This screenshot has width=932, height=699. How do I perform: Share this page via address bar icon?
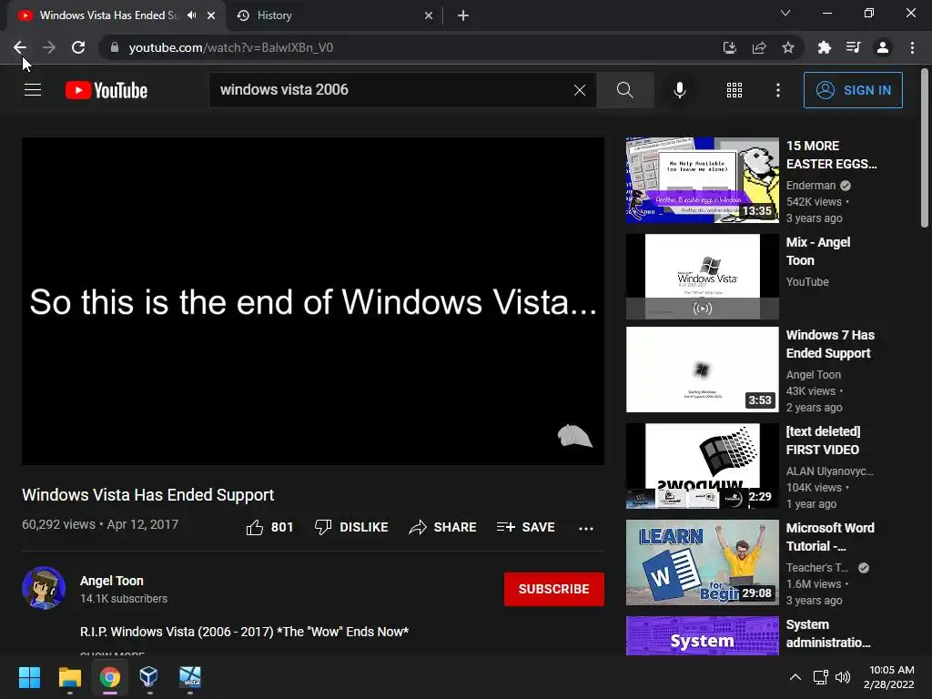(759, 47)
